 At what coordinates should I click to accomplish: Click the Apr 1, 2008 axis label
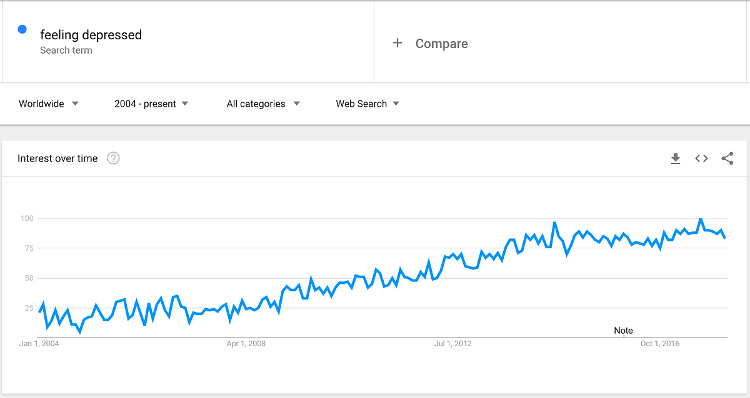click(246, 344)
